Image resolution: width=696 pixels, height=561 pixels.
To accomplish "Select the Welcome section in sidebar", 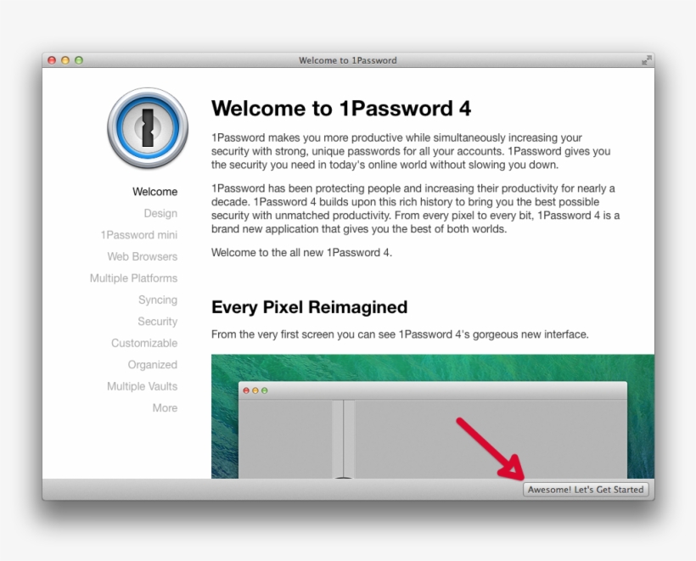I will tap(155, 192).
